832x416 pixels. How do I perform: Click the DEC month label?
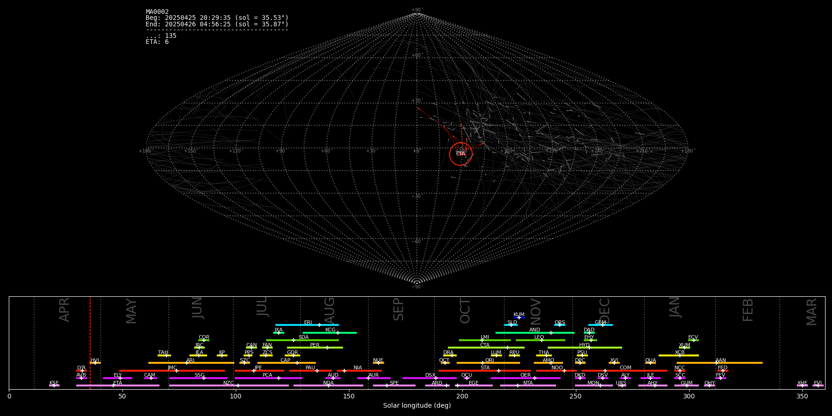pyautogui.click(x=605, y=311)
